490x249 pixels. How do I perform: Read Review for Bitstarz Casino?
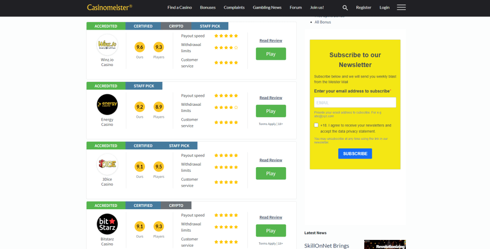point(271,217)
